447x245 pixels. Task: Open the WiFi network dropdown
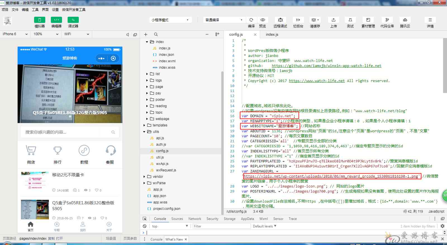click(77, 34)
